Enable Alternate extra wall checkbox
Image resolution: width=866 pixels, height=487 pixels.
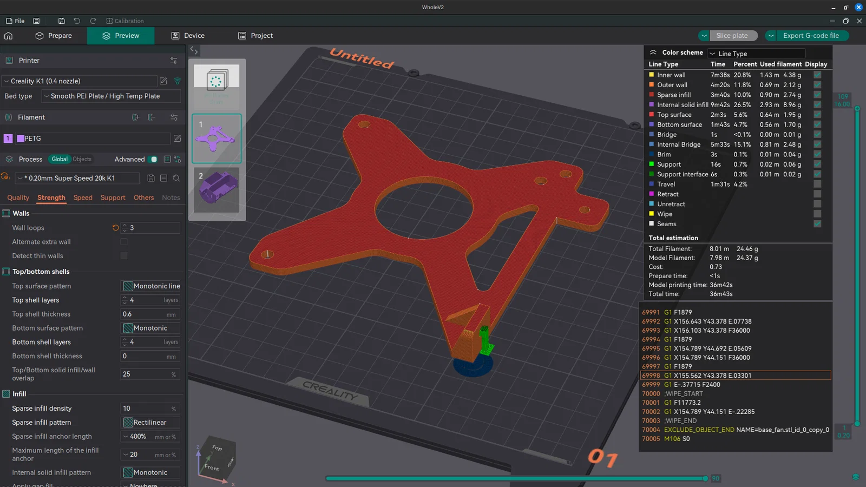pos(124,242)
